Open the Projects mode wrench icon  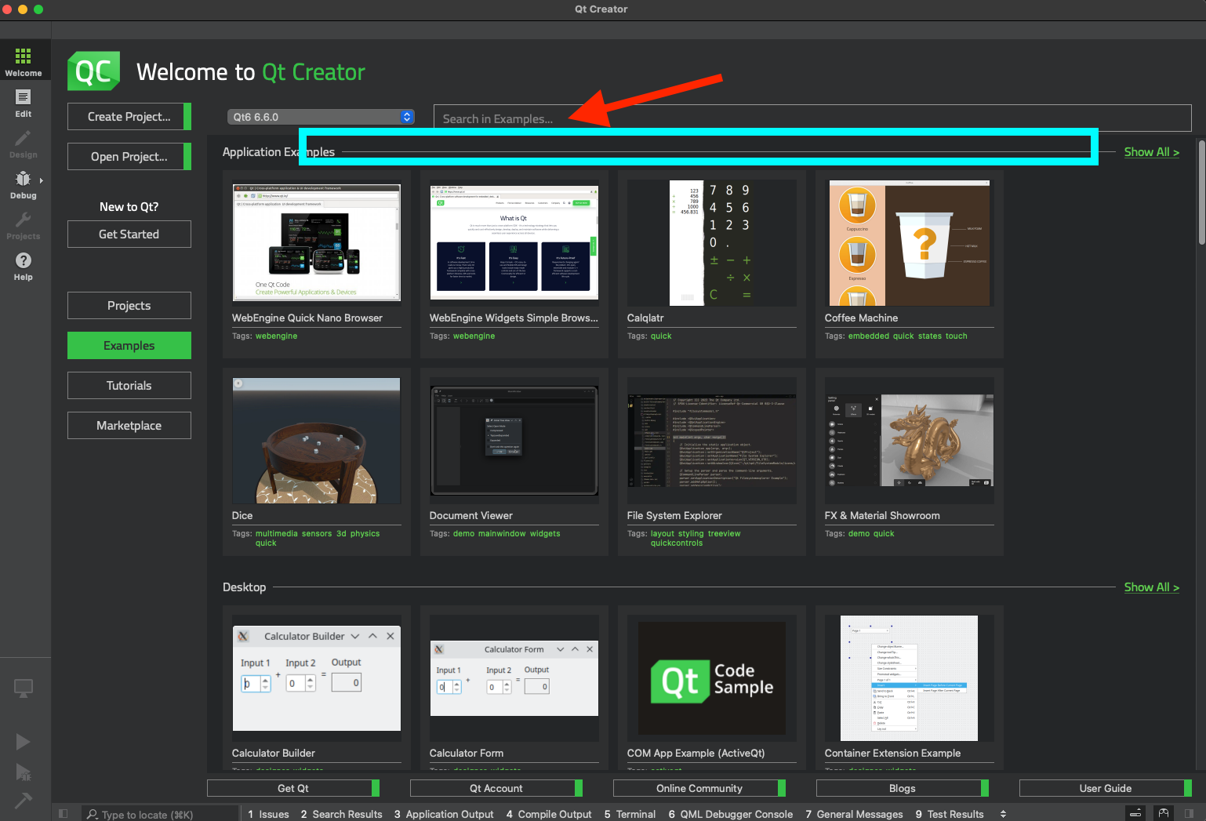[24, 220]
